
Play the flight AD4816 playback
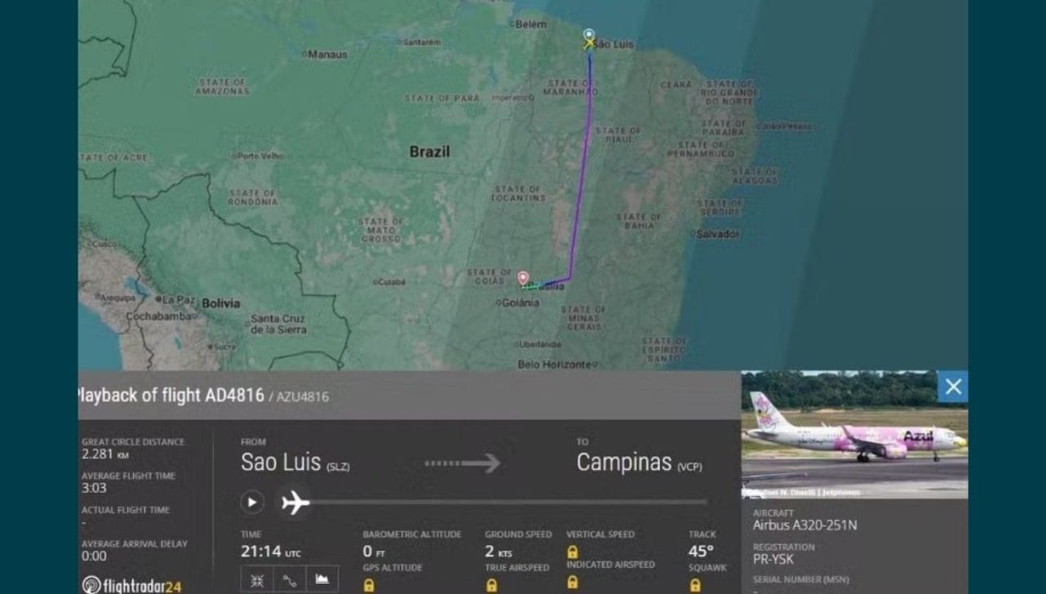[252, 502]
